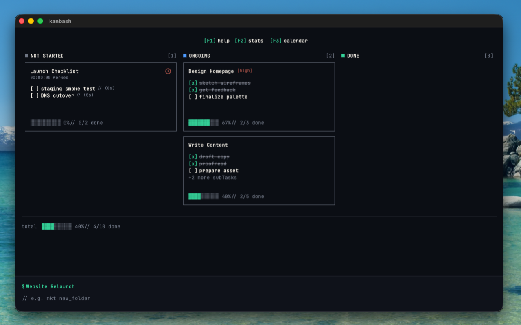Open the F1 help menu
The image size is (521, 325).
(x=217, y=41)
